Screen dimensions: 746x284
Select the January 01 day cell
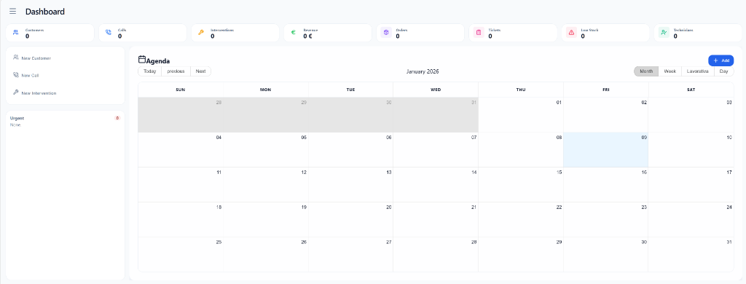521,114
